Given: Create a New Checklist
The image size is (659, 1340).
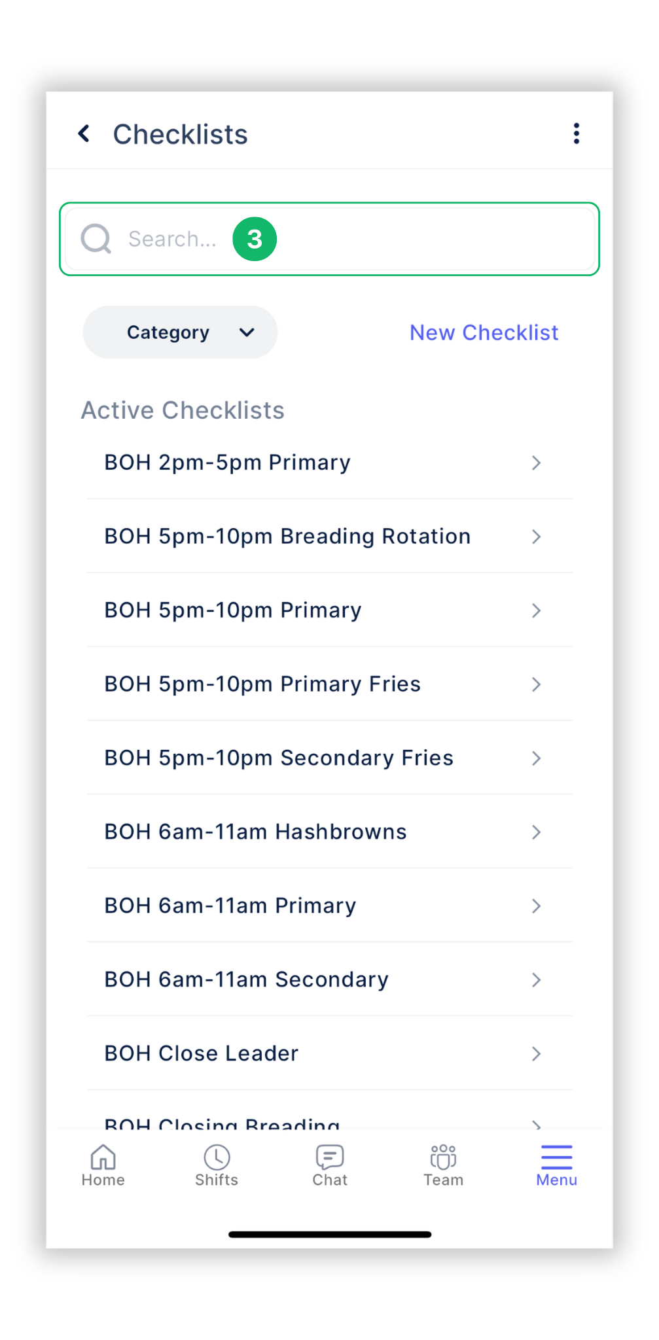Looking at the screenshot, I should click(484, 332).
